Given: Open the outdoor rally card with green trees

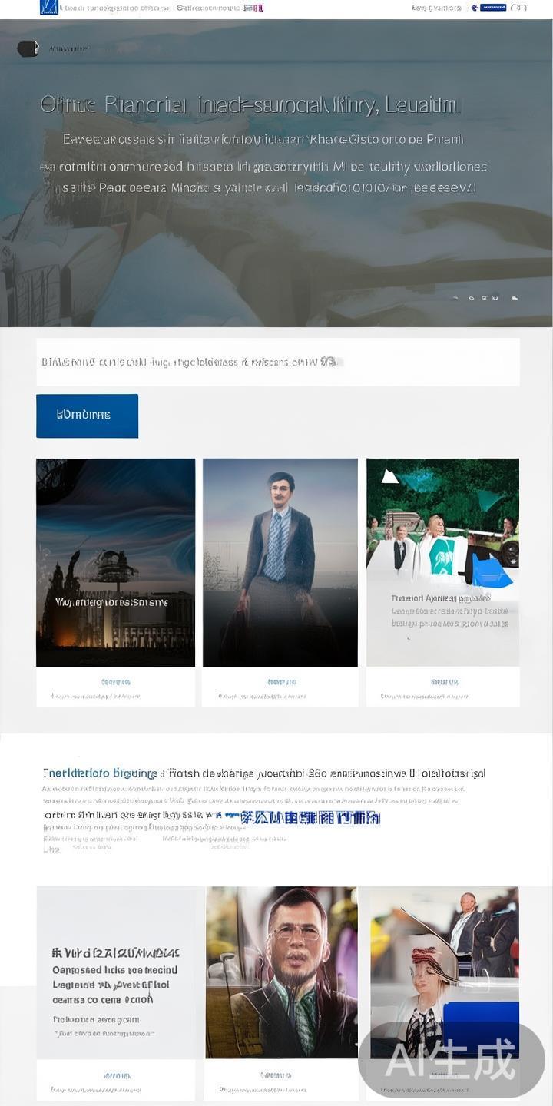Looking at the screenshot, I should tap(442, 561).
